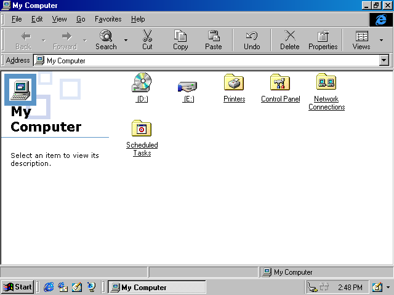
Task: Select the (D:) CD-ROM drive icon
Action: (x=142, y=82)
